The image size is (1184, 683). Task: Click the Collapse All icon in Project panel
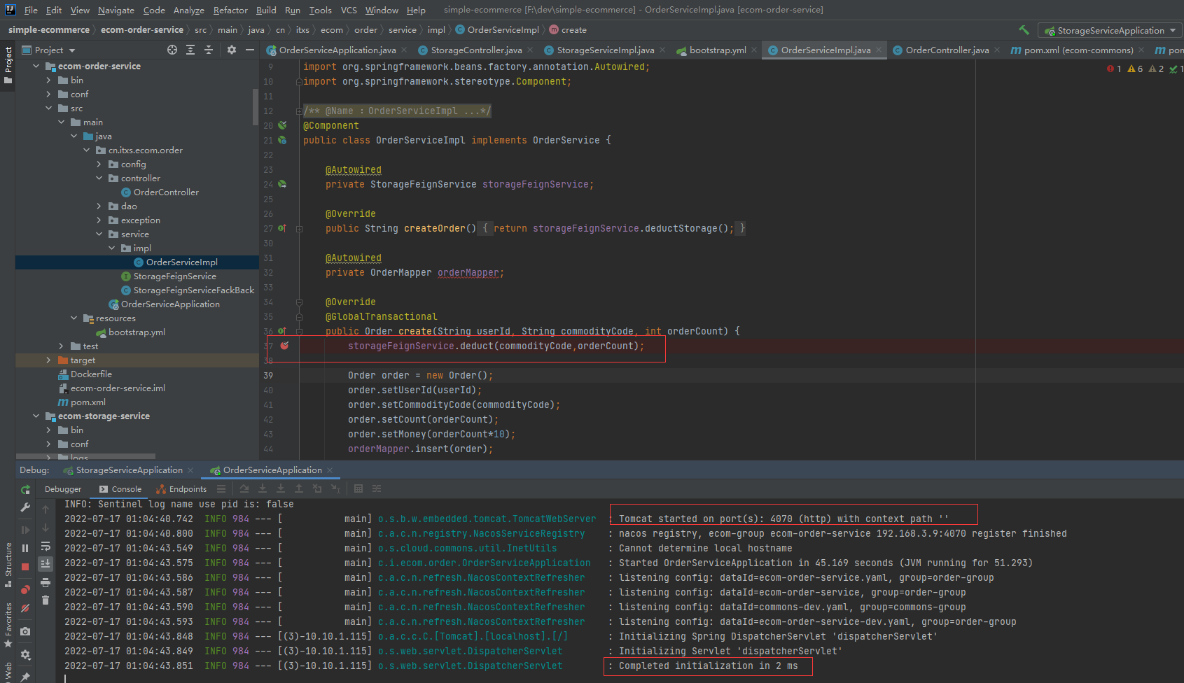209,50
